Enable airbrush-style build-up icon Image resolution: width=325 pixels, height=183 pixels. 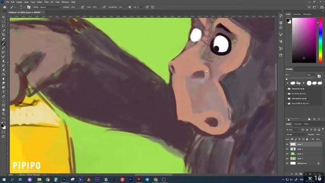(104, 7)
